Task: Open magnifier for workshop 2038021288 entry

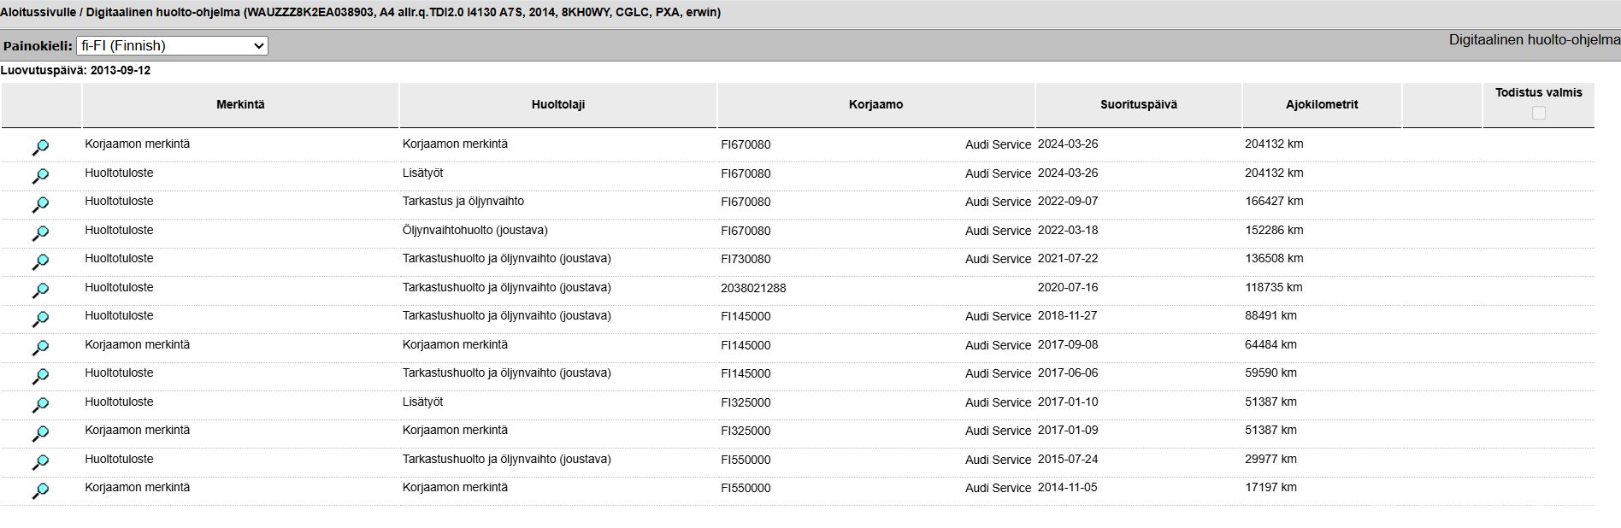Action: (40, 290)
